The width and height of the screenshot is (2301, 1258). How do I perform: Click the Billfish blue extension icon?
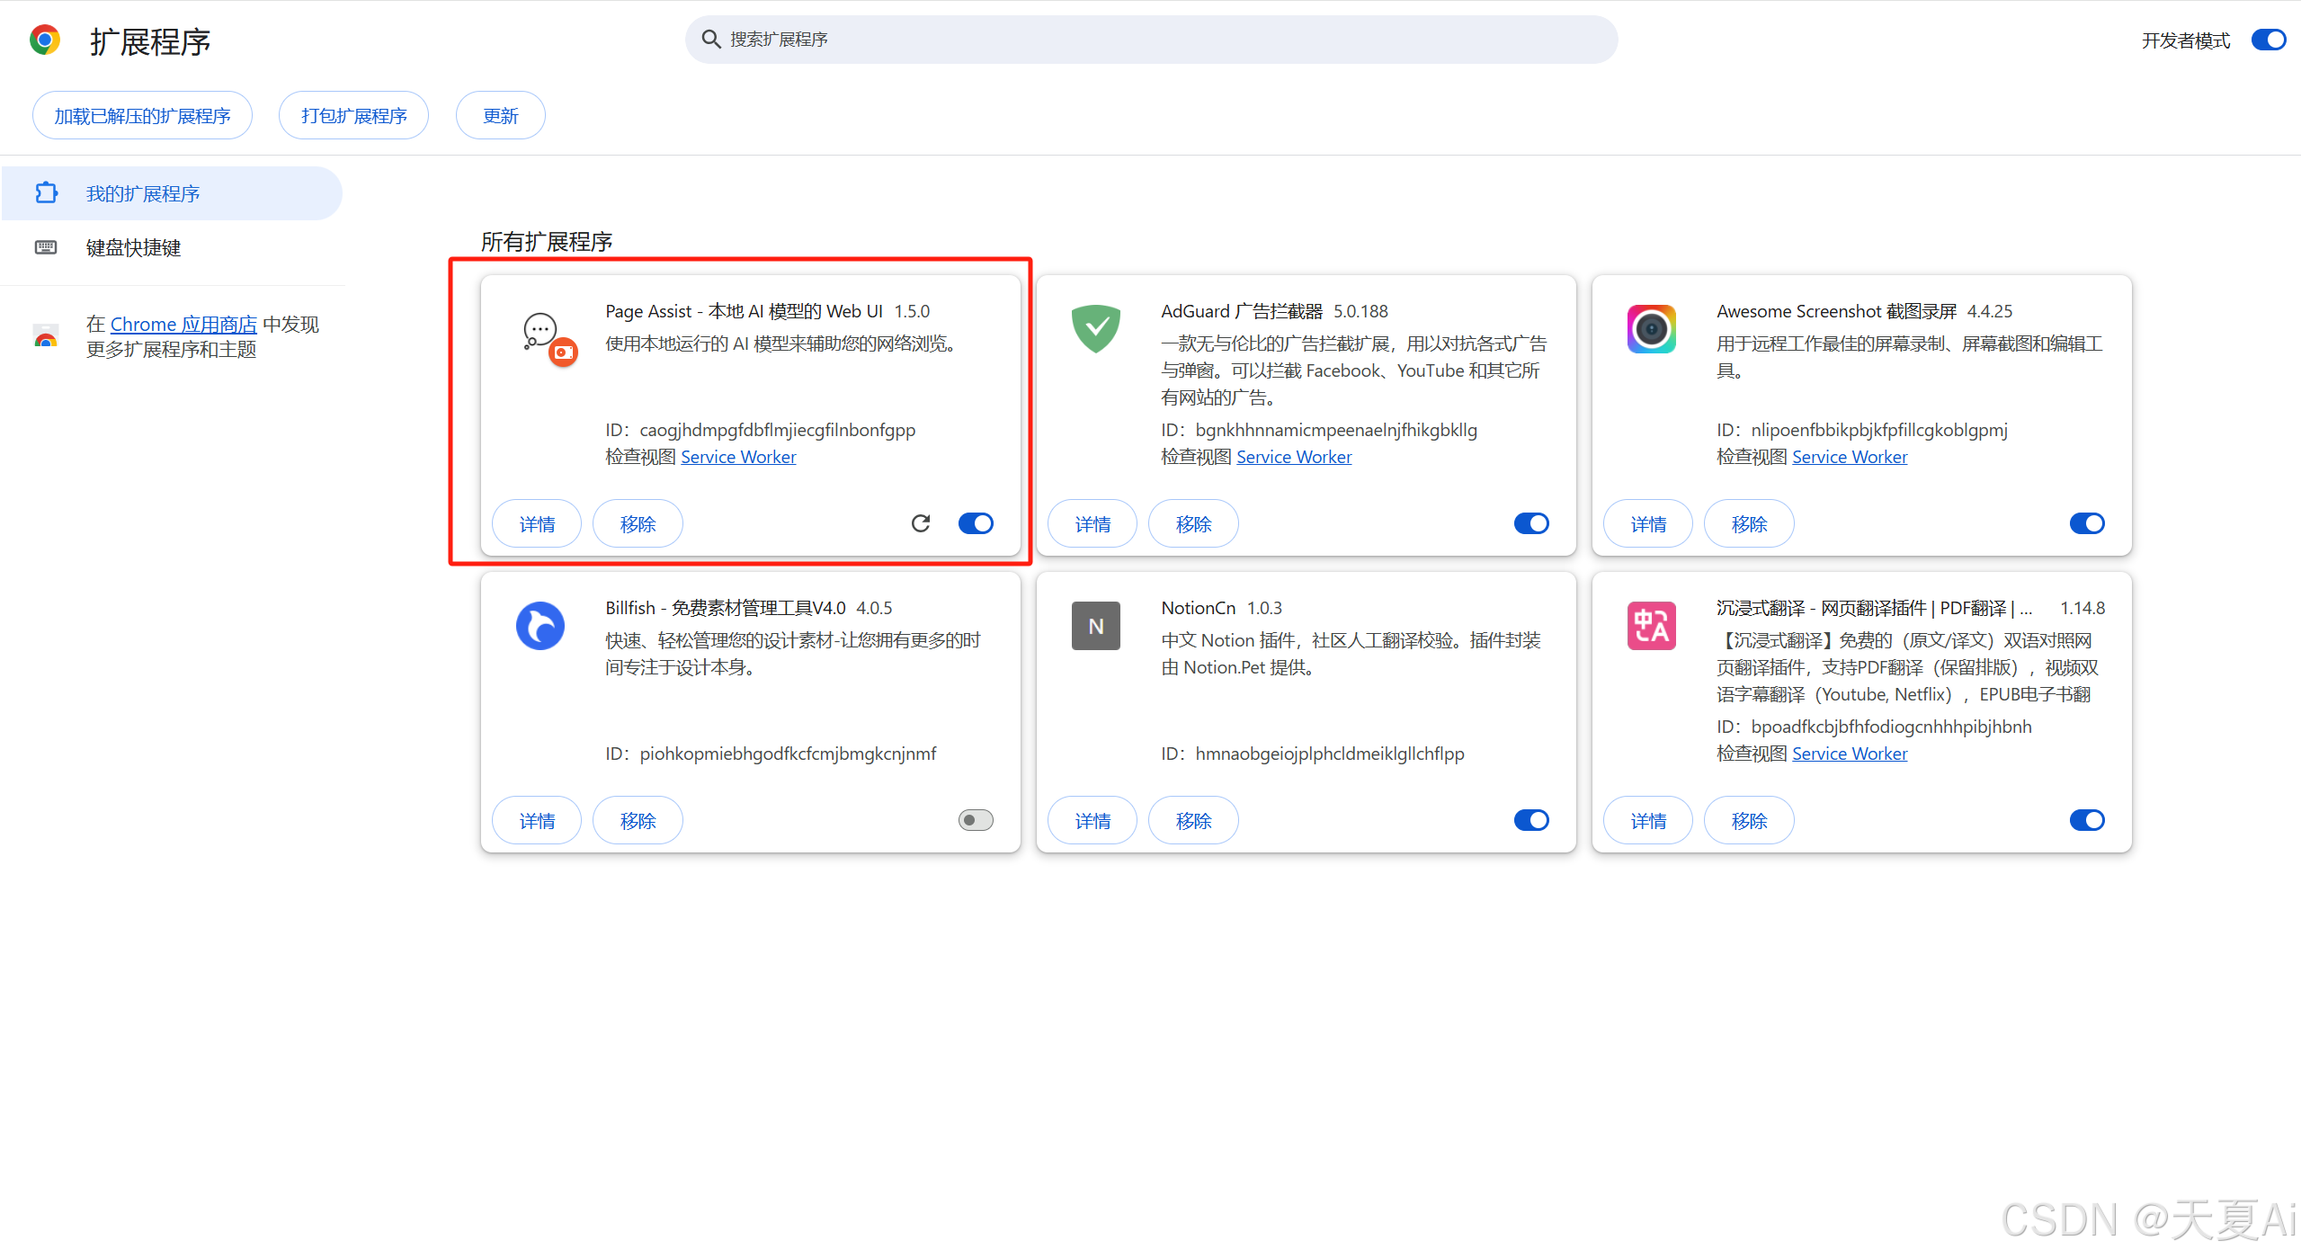540,626
